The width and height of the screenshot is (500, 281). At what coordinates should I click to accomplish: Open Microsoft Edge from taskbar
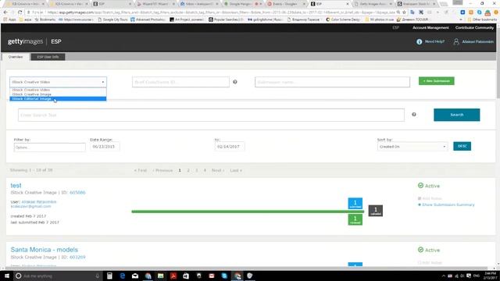coord(123,276)
